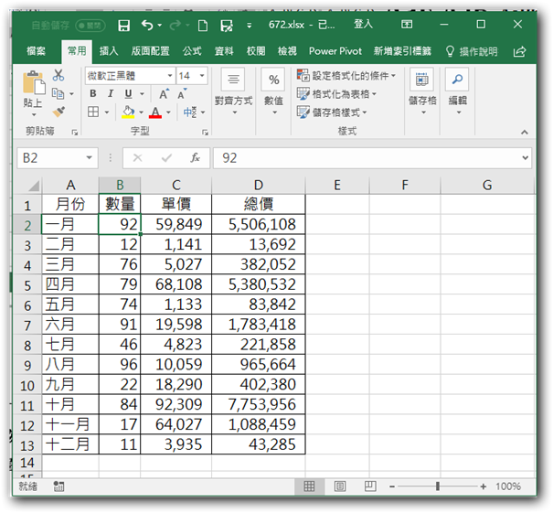Image resolution: width=553 pixels, height=513 pixels.
Task: Click the phonetic guide (中) icon
Action: click(x=190, y=112)
